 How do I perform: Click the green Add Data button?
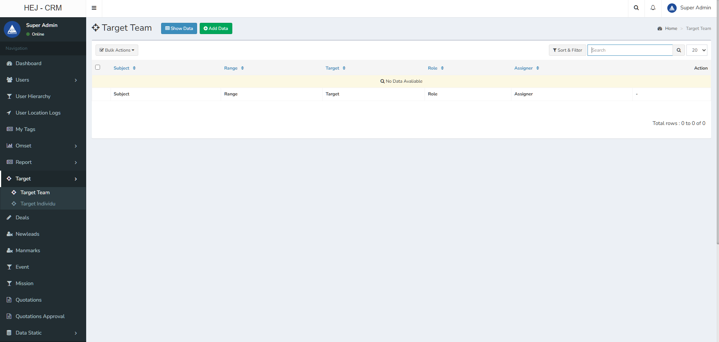(x=216, y=28)
